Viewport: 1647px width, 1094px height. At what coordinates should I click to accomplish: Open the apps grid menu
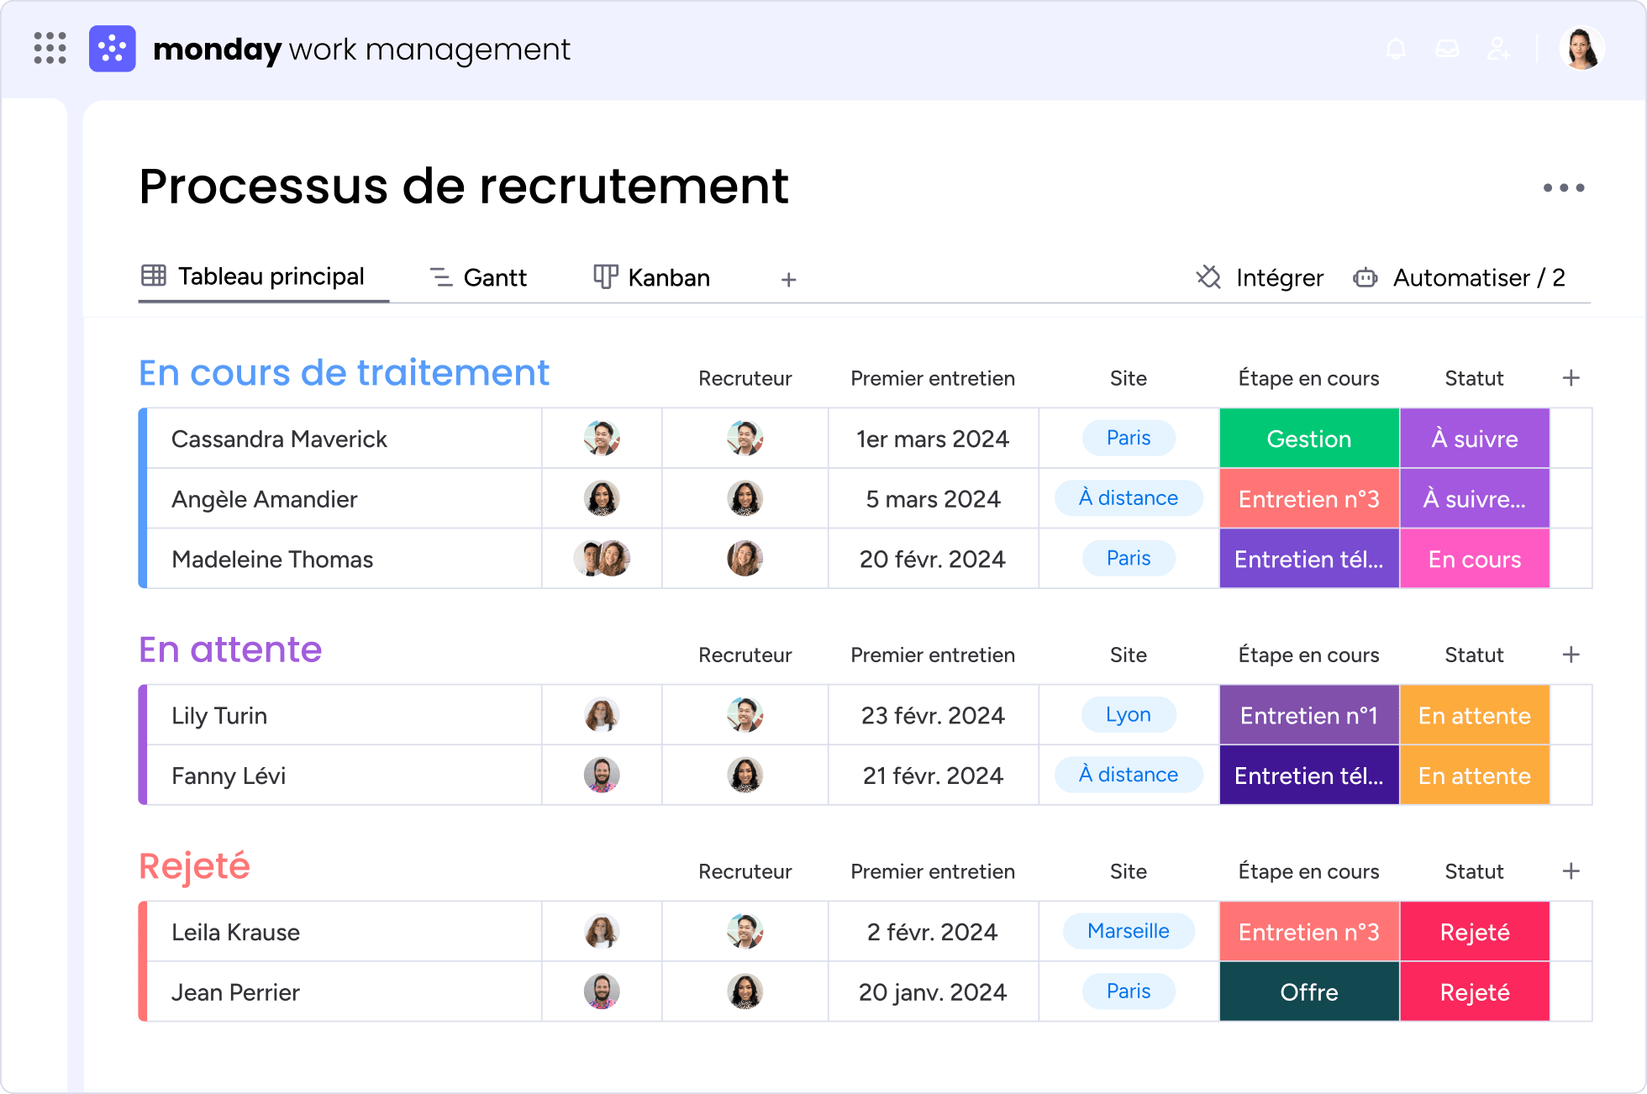[x=50, y=49]
